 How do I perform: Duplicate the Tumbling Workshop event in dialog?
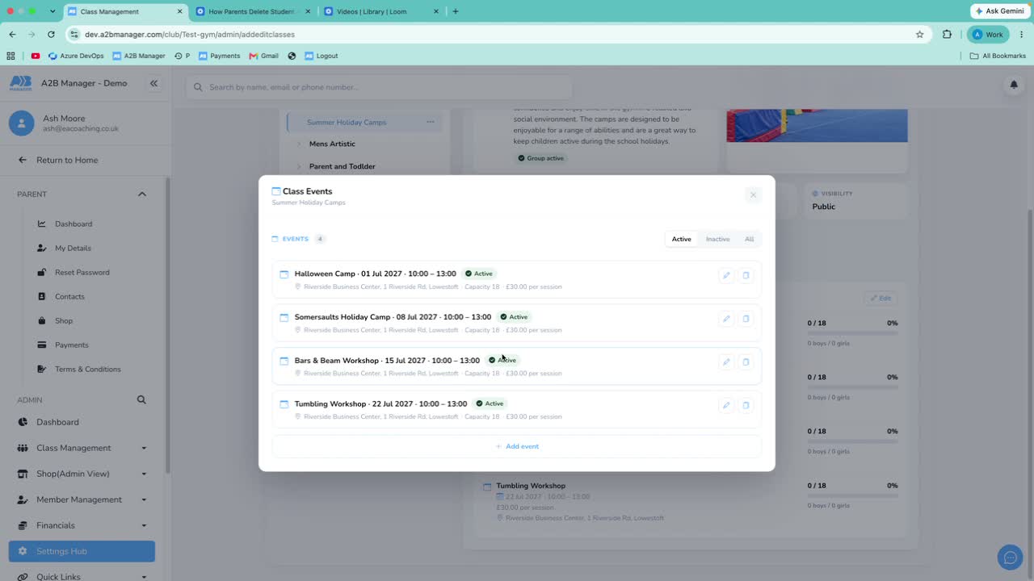coord(746,405)
